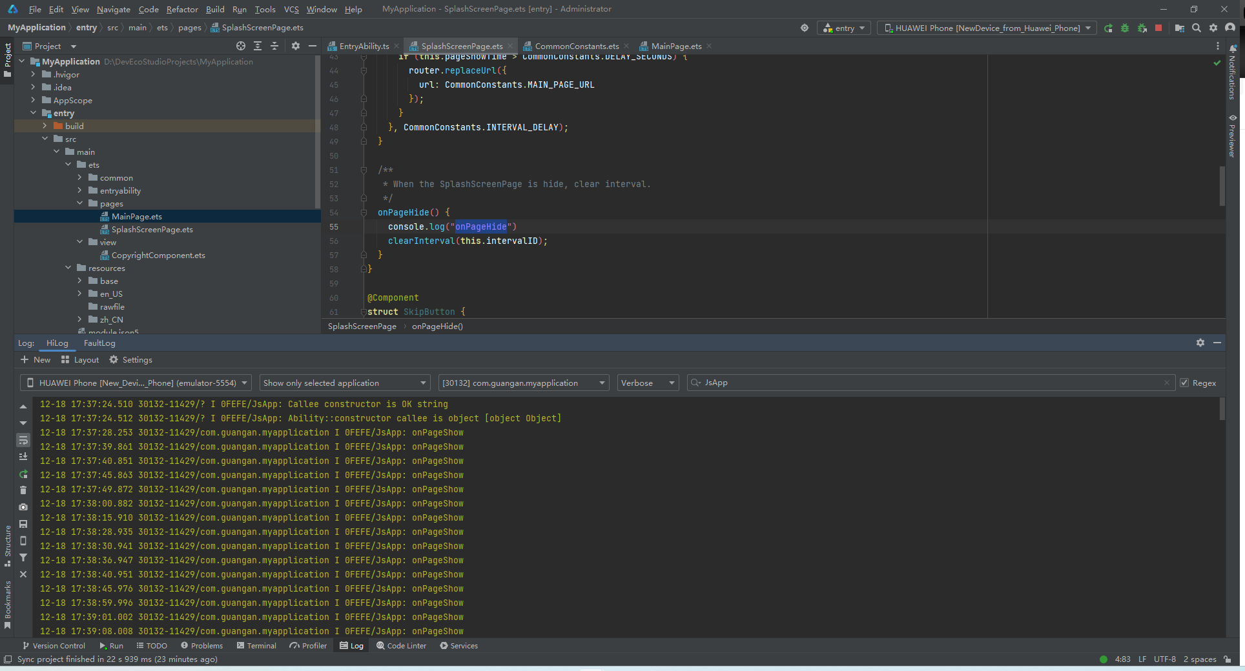The height and width of the screenshot is (671, 1245).
Task: Clear log with trash icon
Action: (x=23, y=490)
